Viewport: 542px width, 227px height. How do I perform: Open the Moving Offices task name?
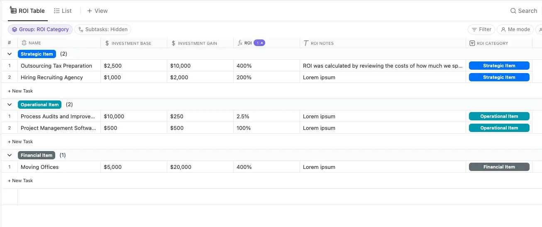(x=40, y=167)
